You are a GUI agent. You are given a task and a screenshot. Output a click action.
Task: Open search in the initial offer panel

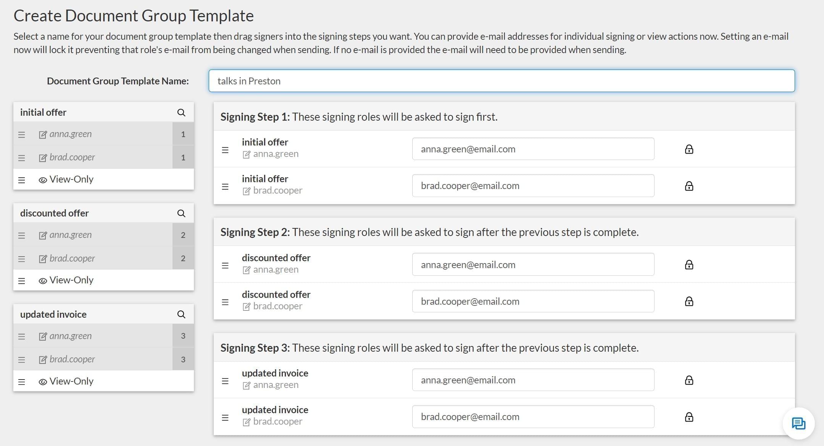[181, 112]
